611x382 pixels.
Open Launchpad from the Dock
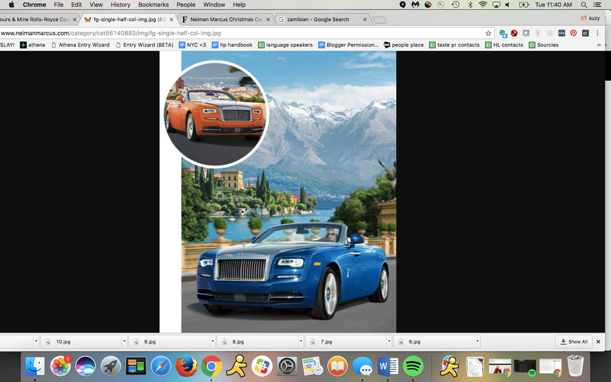click(111, 366)
